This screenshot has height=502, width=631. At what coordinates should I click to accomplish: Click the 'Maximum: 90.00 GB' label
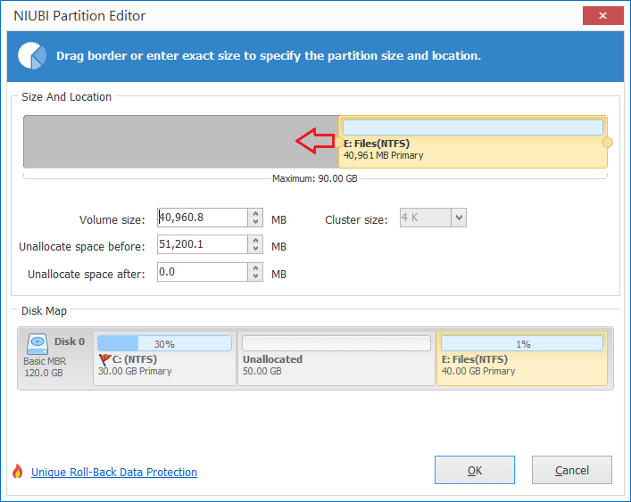[x=315, y=178]
